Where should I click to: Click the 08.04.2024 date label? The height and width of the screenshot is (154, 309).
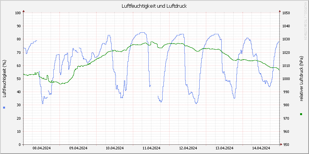click(x=42, y=148)
